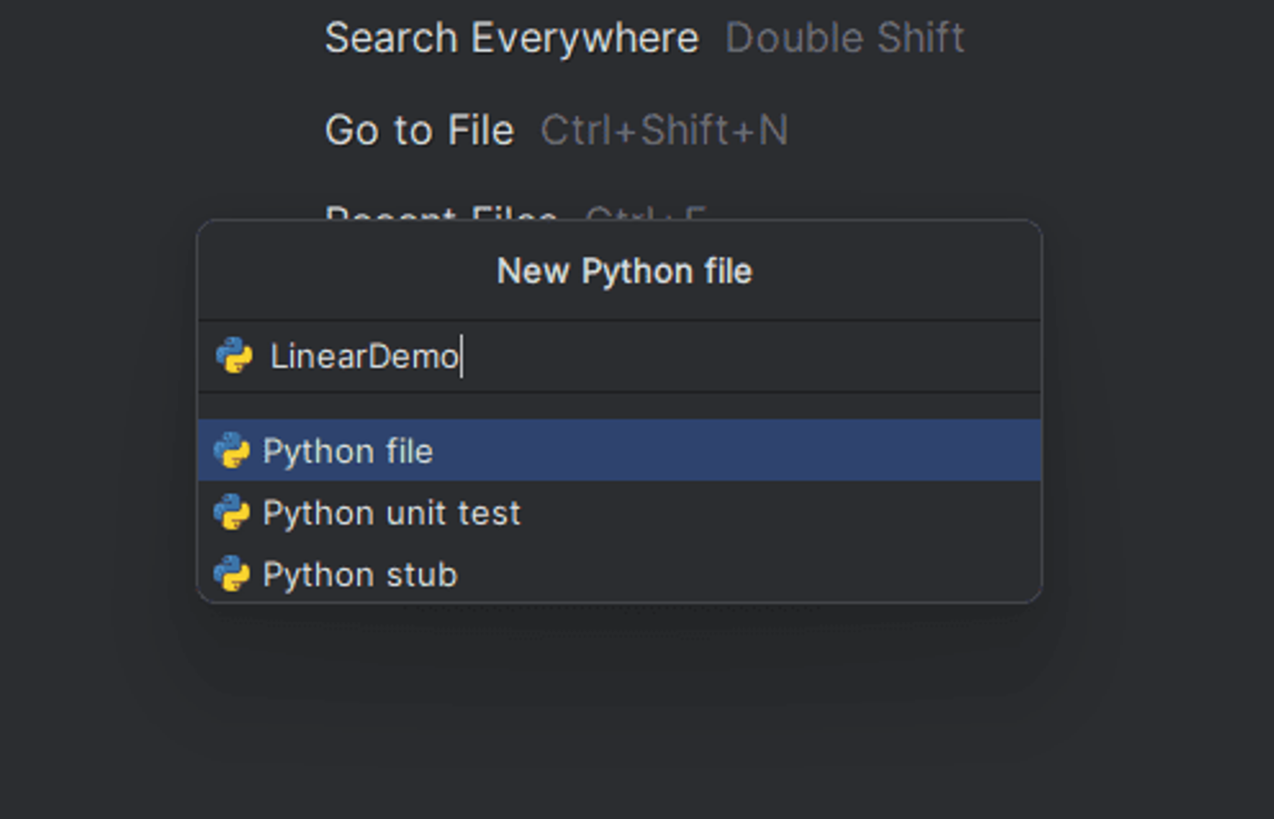Click Python icon beside the name field

point(234,356)
